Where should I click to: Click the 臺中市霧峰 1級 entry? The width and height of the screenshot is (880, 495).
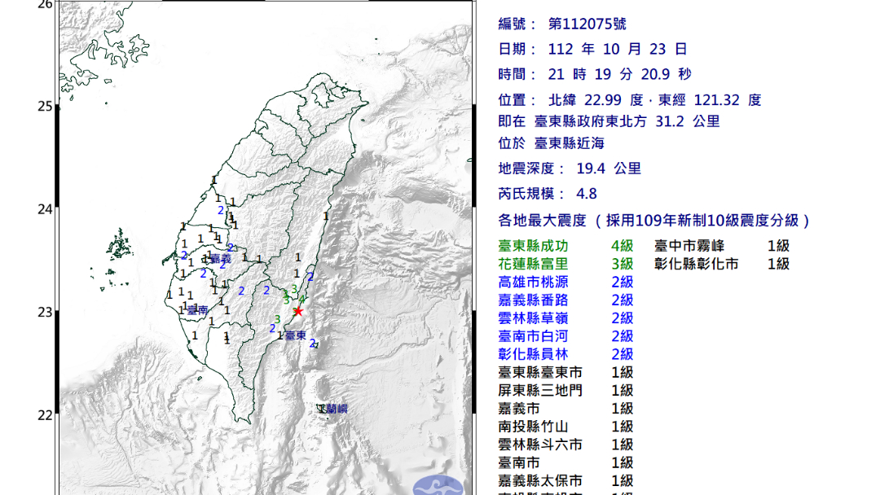tap(721, 246)
